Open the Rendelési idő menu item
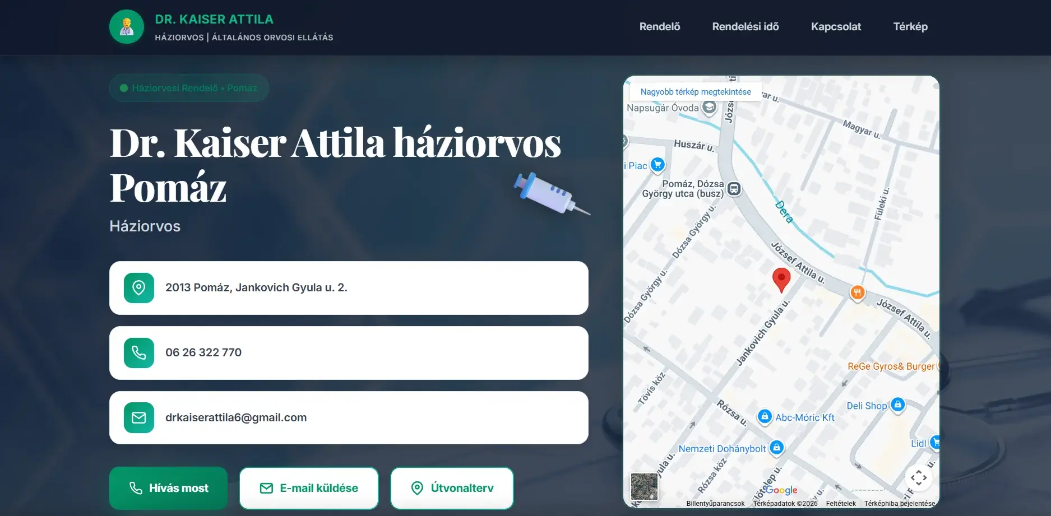1051x516 pixels. tap(745, 26)
